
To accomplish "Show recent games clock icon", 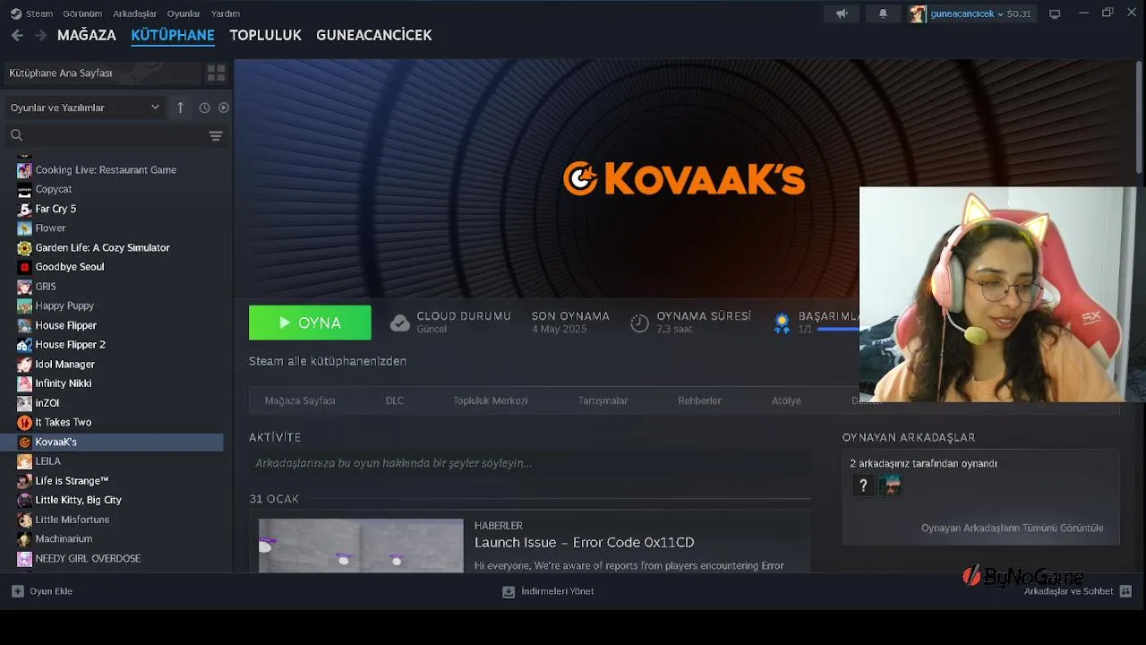I will [204, 107].
